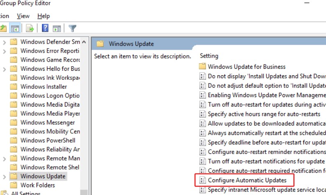
Task: Click Windows Defender SmartScreen folder icon
Action: coord(14,42)
